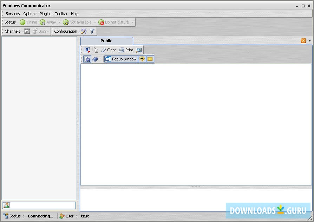The height and width of the screenshot is (222, 314).
Task: Close the Windows Communicator window
Action: (x=309, y=6)
